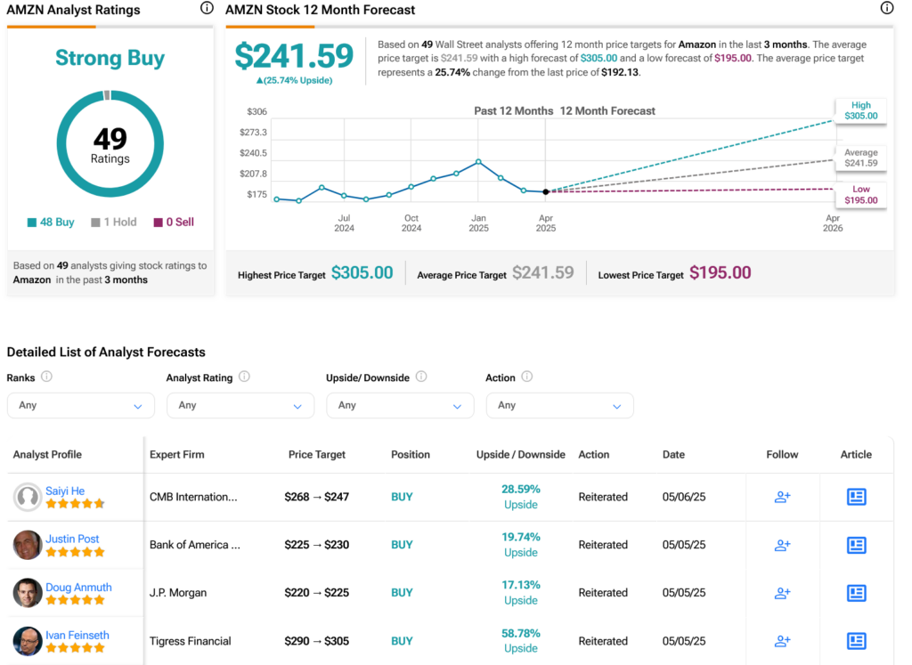The height and width of the screenshot is (665, 912).
Task: Click the January 2025 peak data point
Action: coord(478,162)
